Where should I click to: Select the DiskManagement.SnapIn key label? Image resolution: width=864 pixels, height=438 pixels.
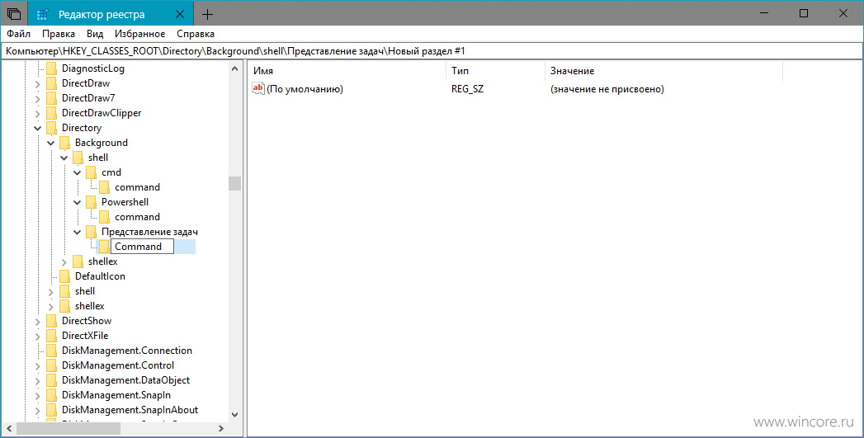tap(116, 395)
